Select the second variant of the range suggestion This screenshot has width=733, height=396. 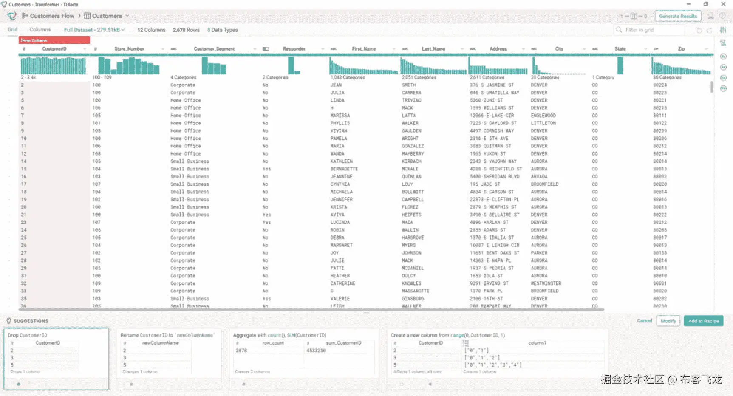(430, 384)
